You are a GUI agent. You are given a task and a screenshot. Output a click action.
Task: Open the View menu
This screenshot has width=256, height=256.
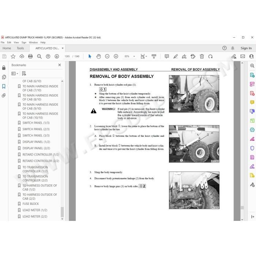coord(16,42)
